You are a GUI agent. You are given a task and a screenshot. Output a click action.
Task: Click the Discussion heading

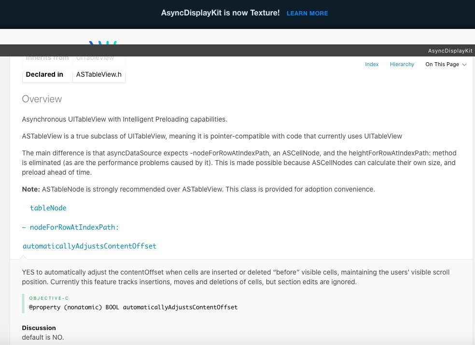(x=39, y=328)
